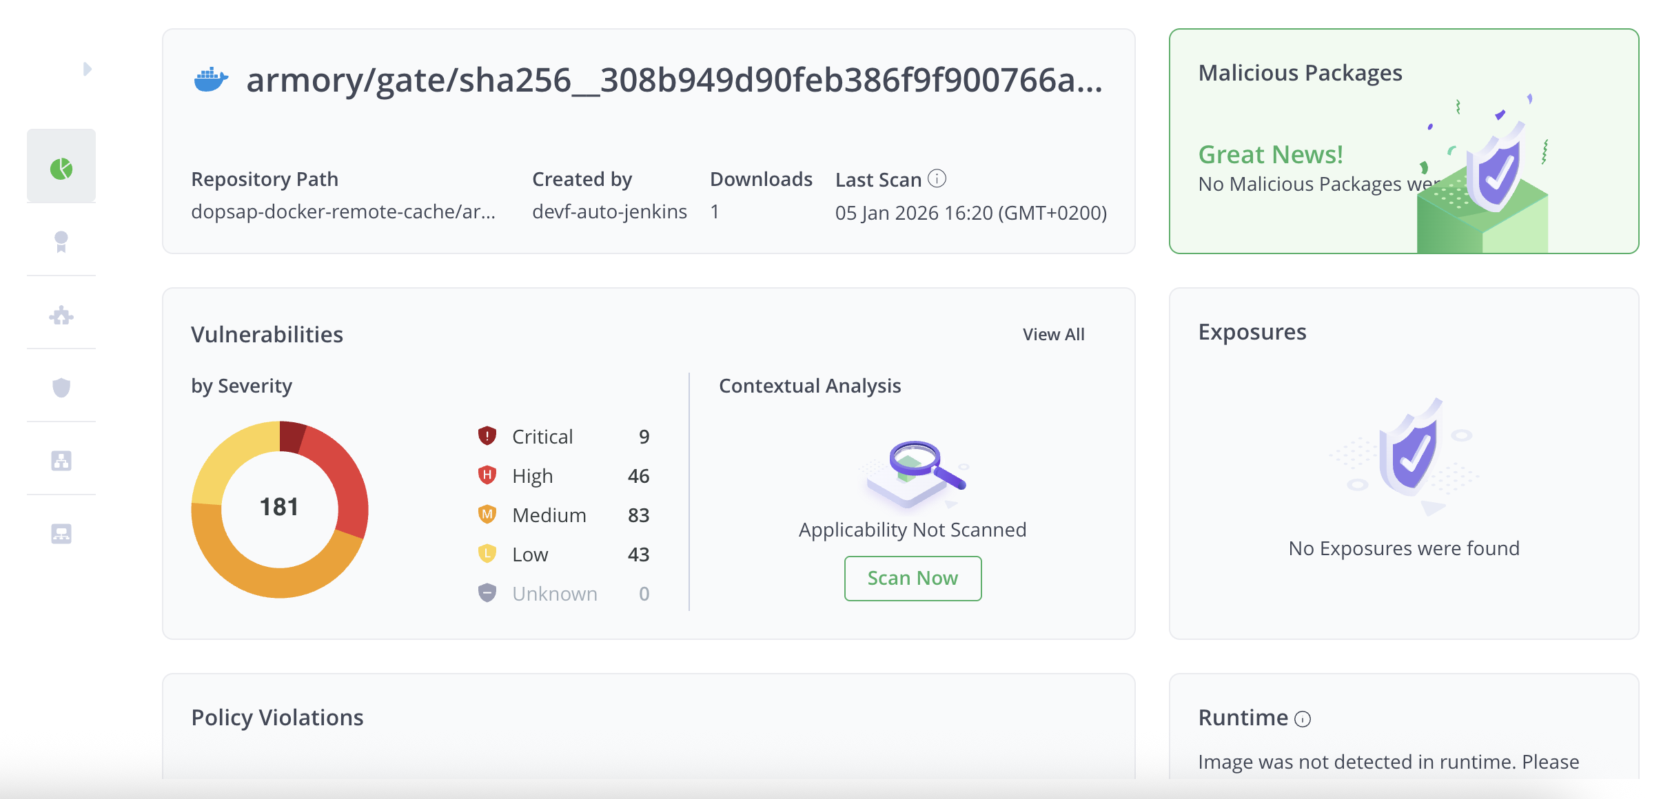Screen dimensions: 1661x799
Task: Select the High severity legend entry
Action: [532, 476]
